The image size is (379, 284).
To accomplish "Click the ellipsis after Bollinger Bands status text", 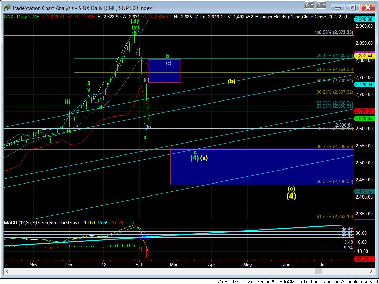I will point(351,17).
